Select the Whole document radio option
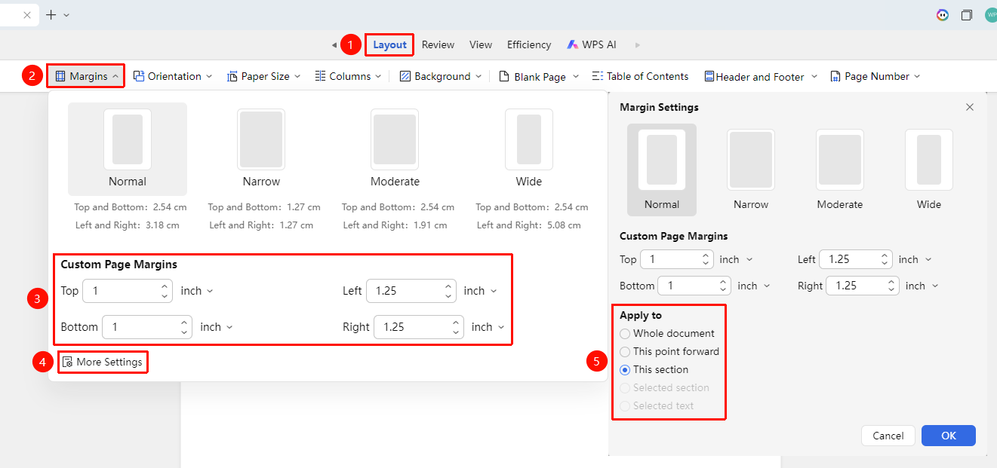997x468 pixels. tap(667, 333)
